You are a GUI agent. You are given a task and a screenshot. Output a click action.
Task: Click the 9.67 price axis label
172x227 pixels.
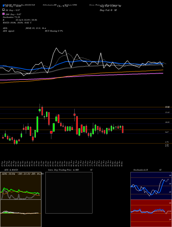click(168, 132)
